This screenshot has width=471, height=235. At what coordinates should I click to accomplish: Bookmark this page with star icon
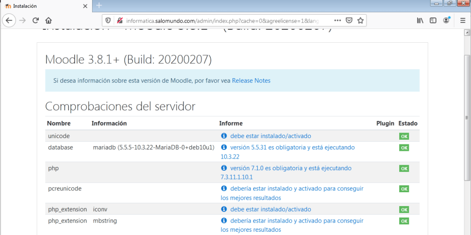361,20
